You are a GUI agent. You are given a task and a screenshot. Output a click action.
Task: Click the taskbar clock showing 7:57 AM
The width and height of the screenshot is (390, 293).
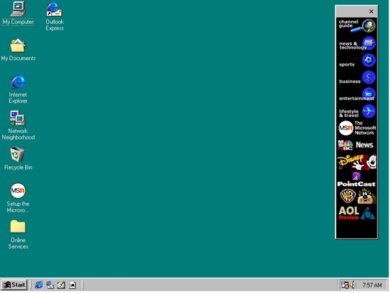(372, 285)
